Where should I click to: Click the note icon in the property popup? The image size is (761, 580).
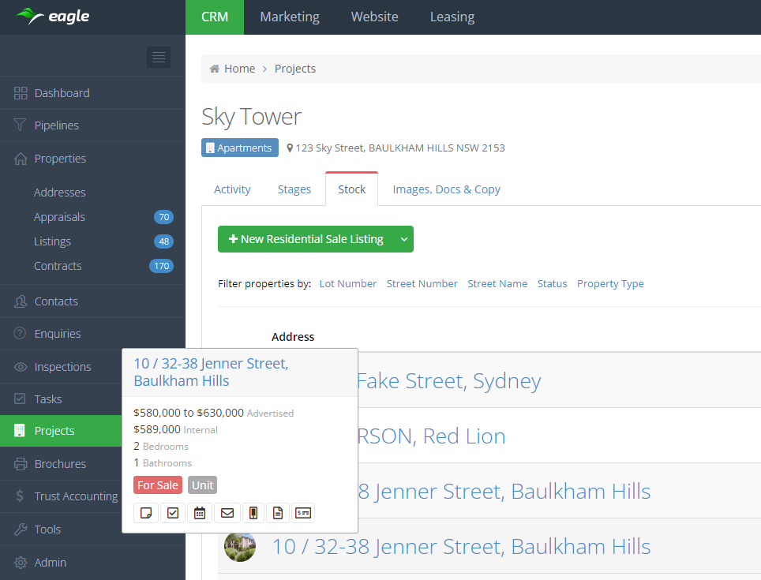146,513
